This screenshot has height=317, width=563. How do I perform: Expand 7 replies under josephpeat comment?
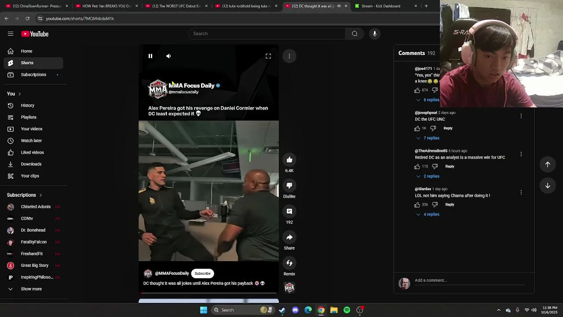point(428,138)
